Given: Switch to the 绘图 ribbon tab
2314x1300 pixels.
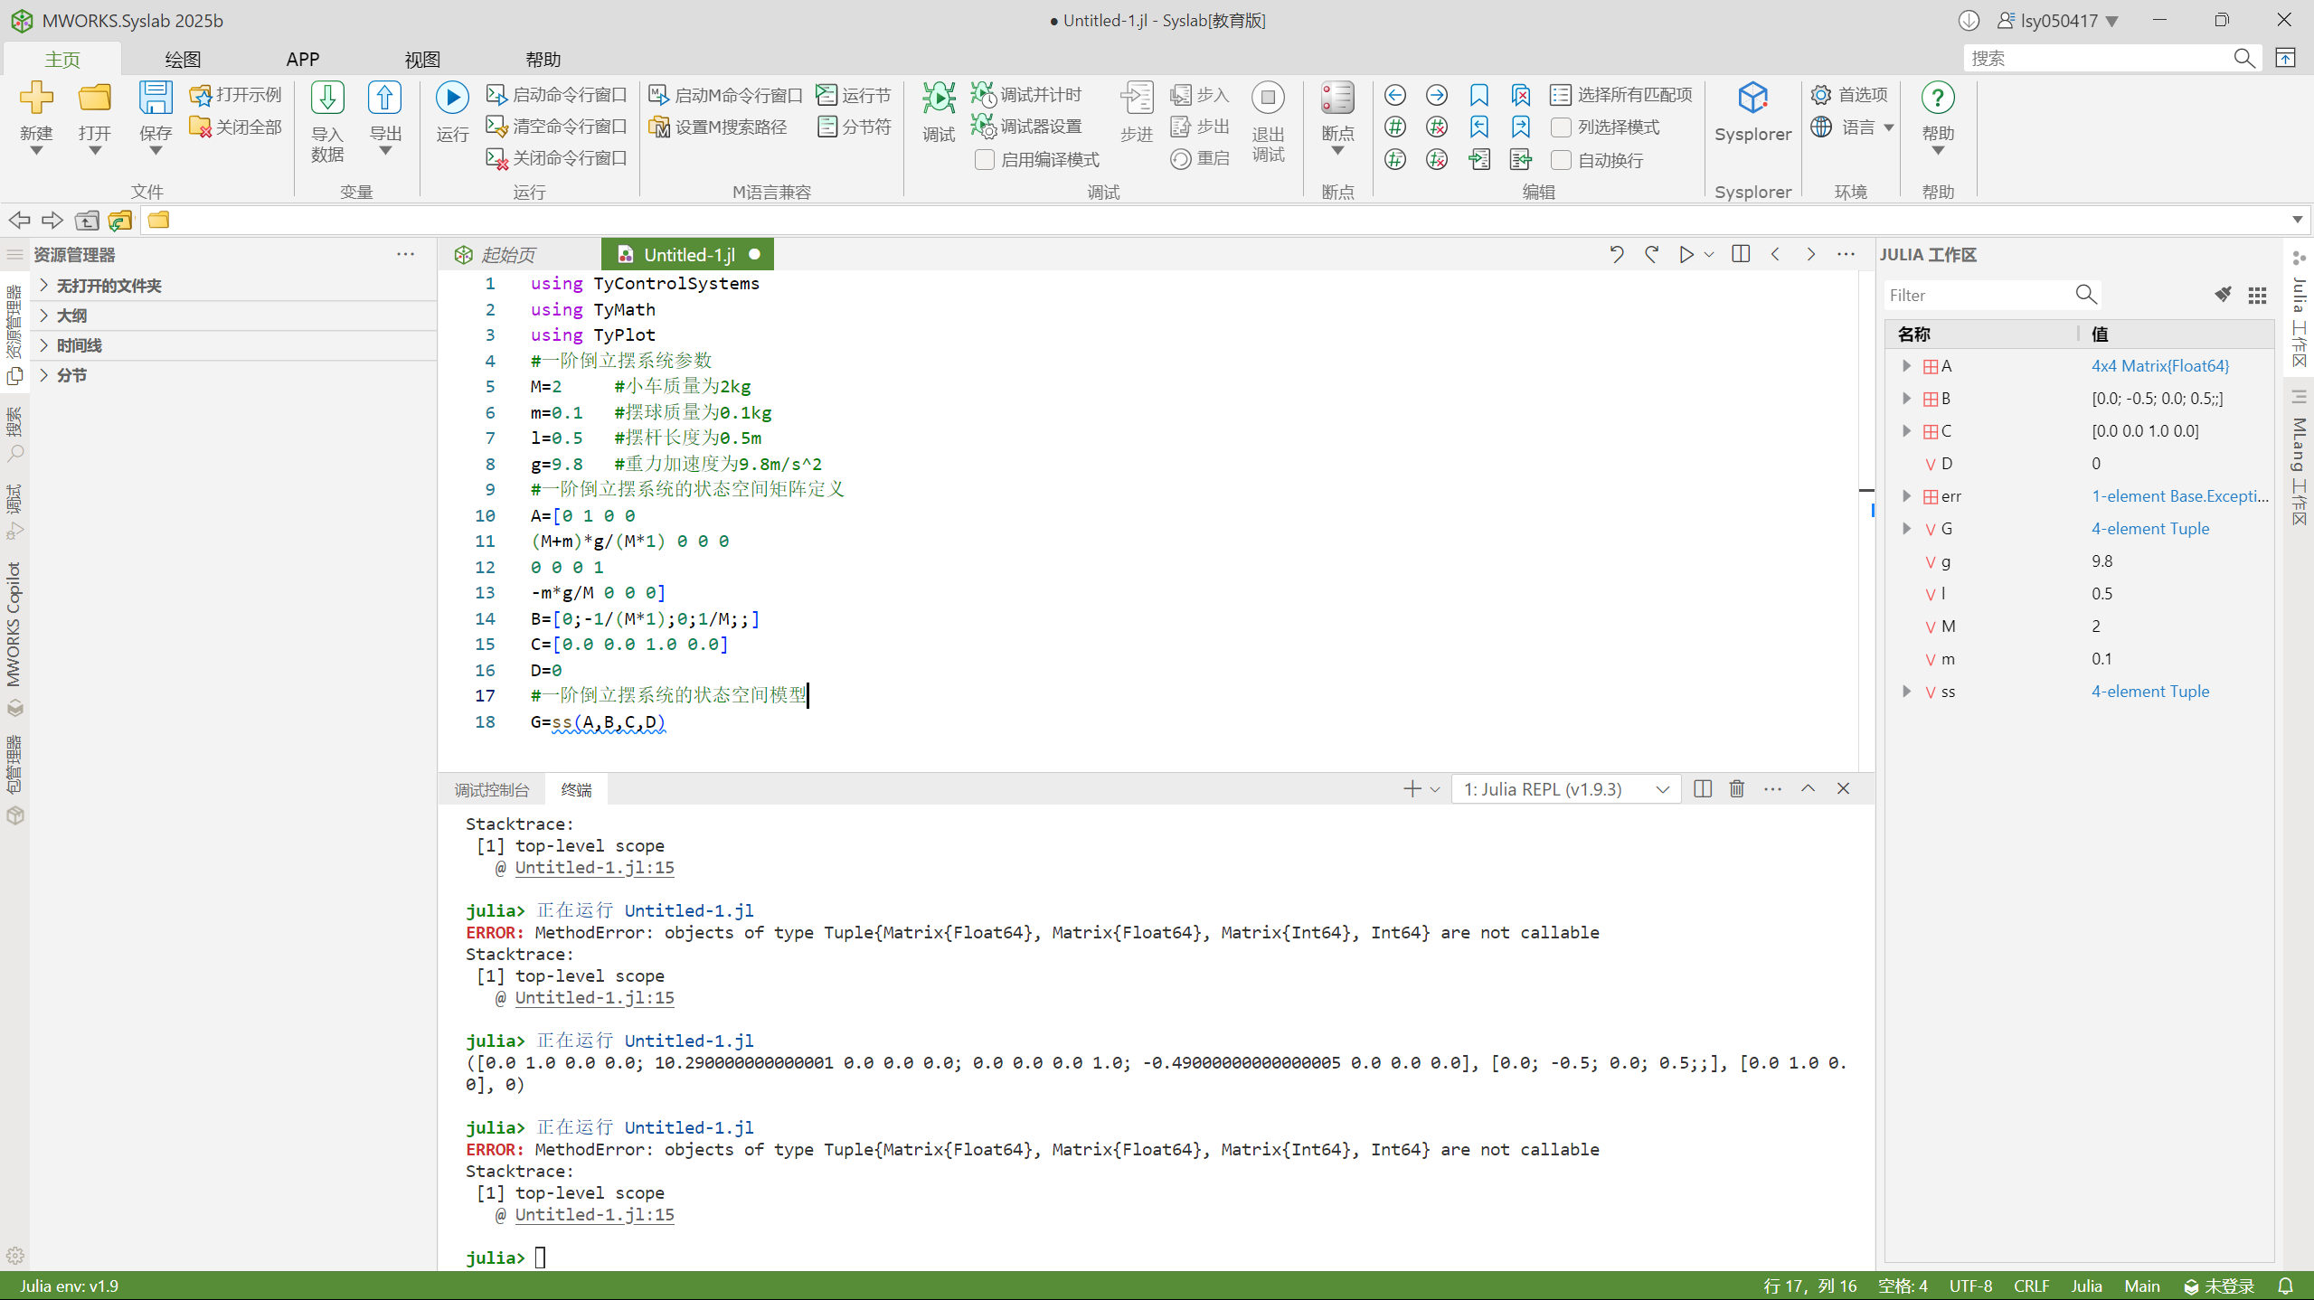Looking at the screenshot, I should coord(183,59).
